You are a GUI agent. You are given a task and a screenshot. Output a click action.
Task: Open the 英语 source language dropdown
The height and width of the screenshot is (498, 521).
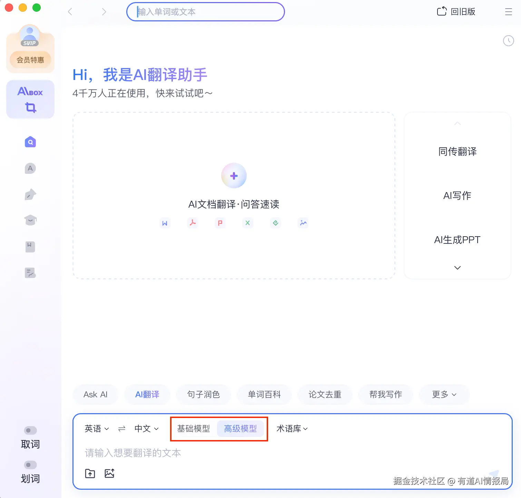pyautogui.click(x=96, y=428)
